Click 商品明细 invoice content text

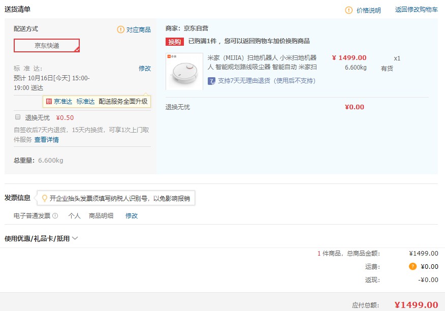(101, 216)
